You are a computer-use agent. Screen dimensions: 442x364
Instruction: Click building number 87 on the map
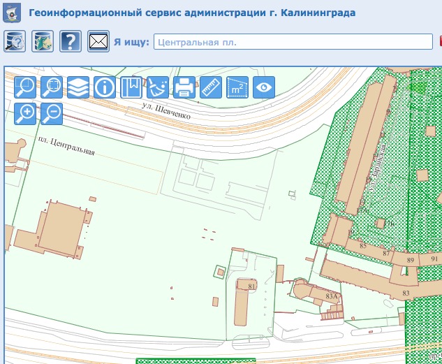coord(386,254)
